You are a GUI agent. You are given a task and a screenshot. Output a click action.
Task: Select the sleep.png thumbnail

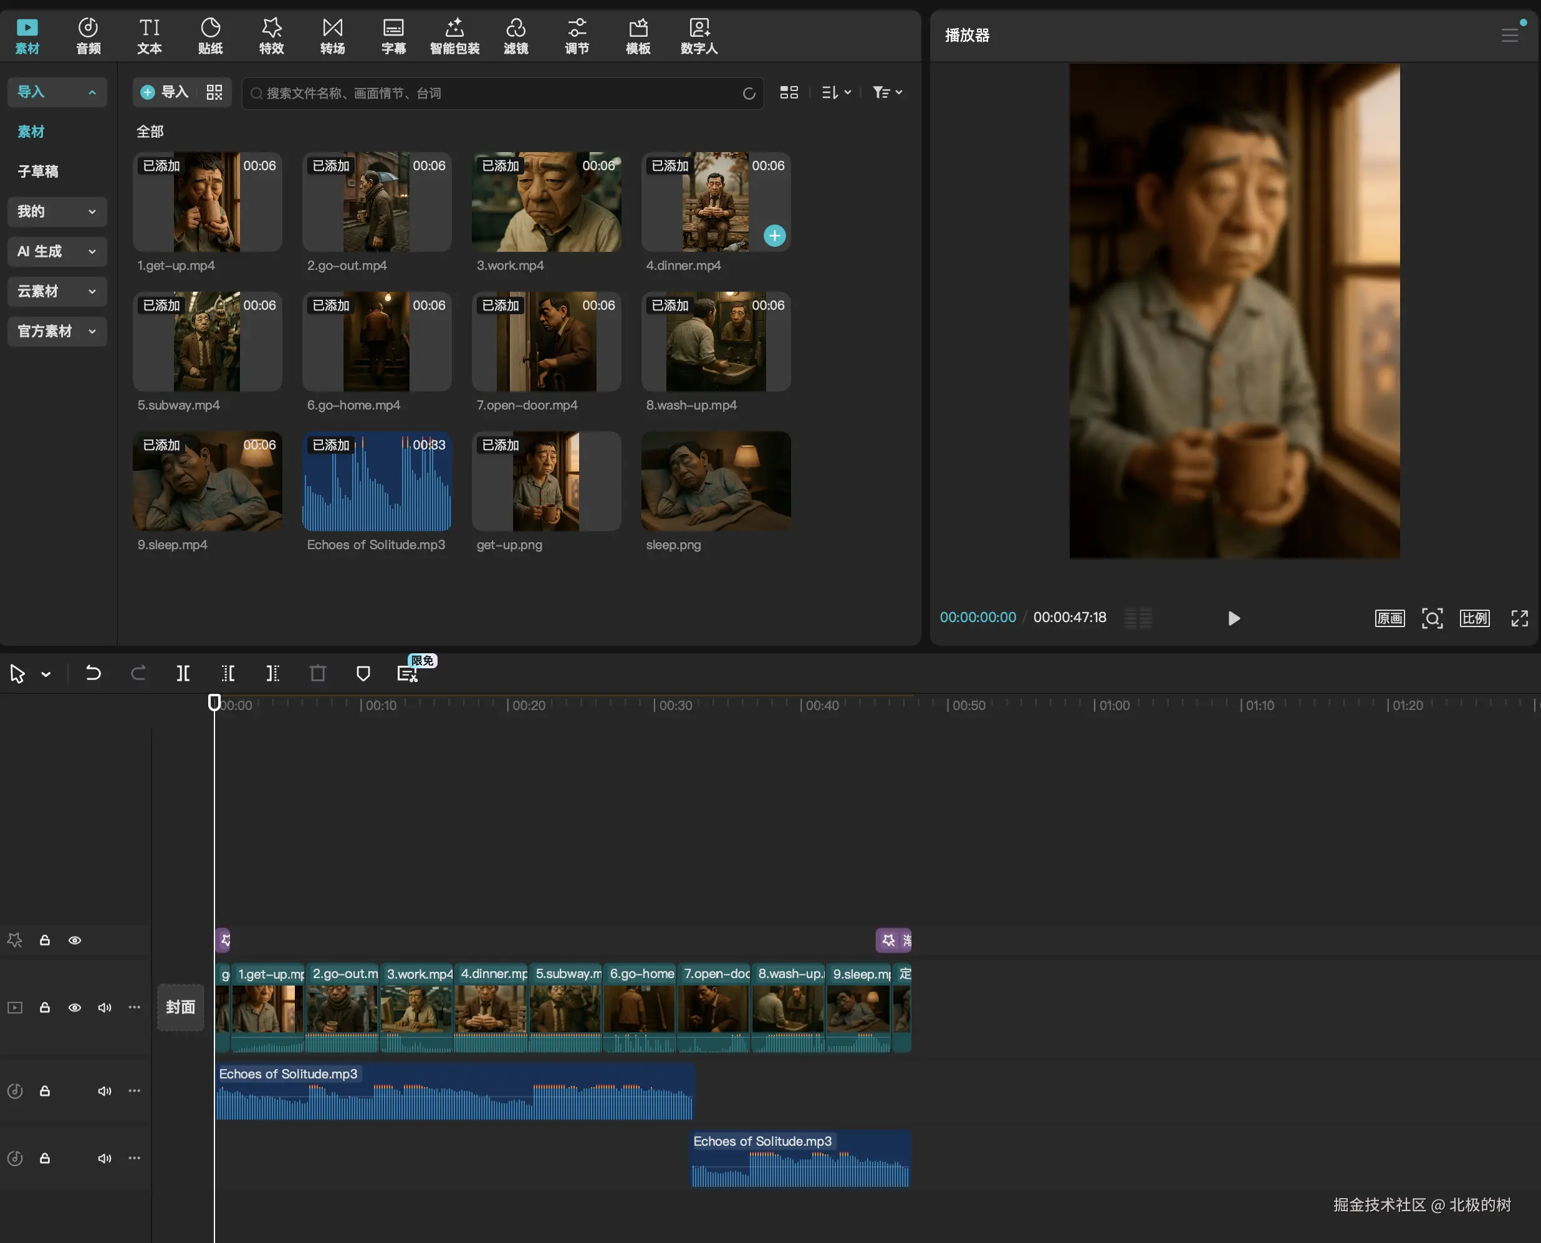pyautogui.click(x=716, y=481)
